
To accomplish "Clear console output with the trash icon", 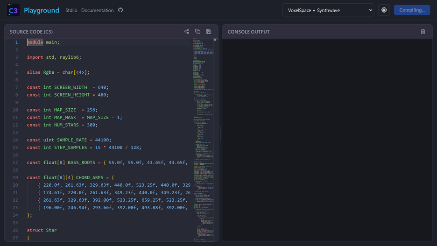I will pyautogui.click(x=423, y=31).
